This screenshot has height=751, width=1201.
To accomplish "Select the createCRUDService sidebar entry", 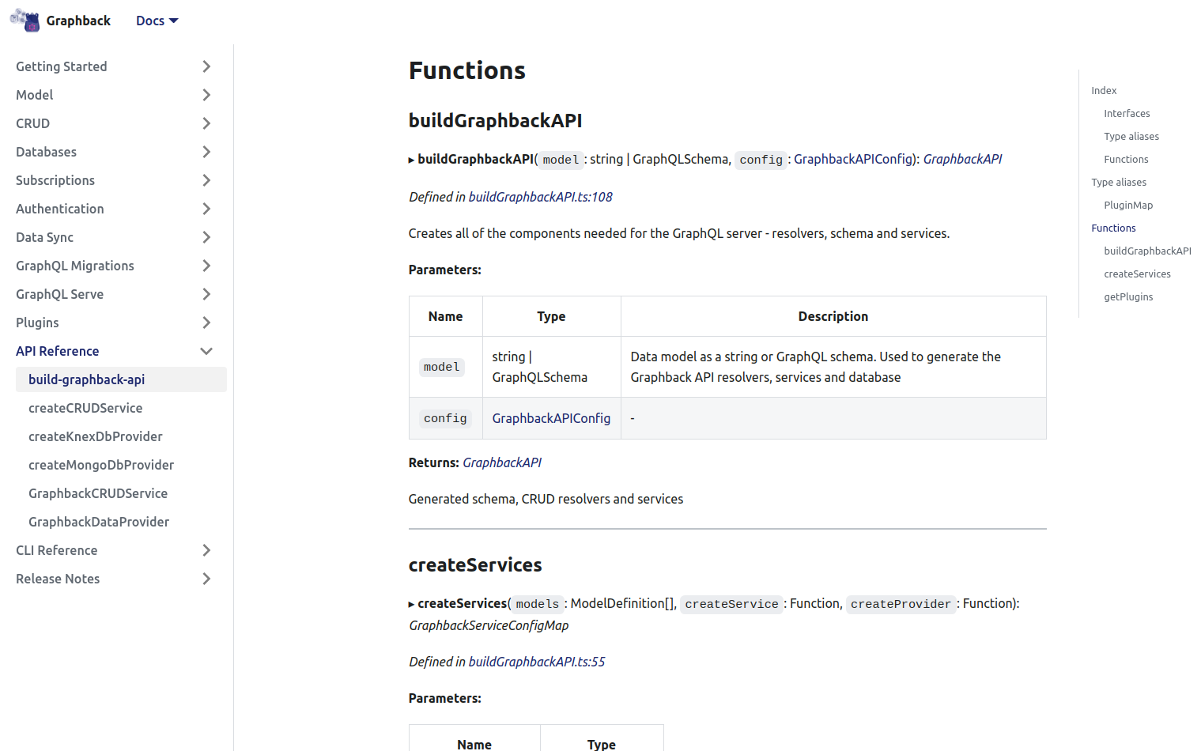I will 85,408.
